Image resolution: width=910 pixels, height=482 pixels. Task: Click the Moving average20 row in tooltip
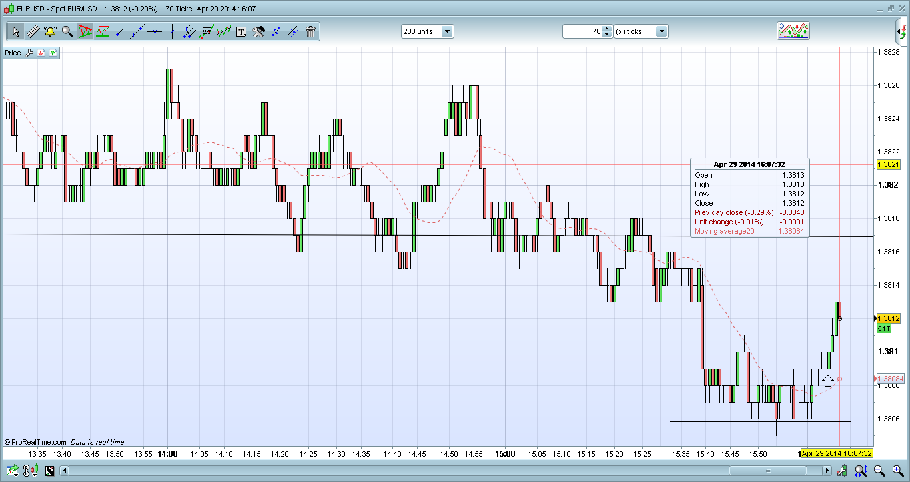(x=749, y=231)
